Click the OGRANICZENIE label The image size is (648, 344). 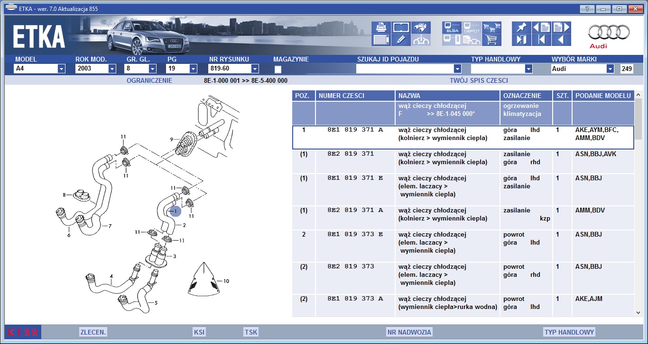(149, 80)
